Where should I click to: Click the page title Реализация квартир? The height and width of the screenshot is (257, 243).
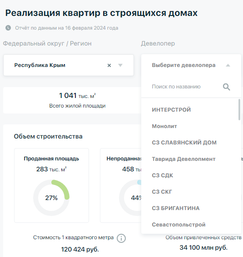point(101,13)
